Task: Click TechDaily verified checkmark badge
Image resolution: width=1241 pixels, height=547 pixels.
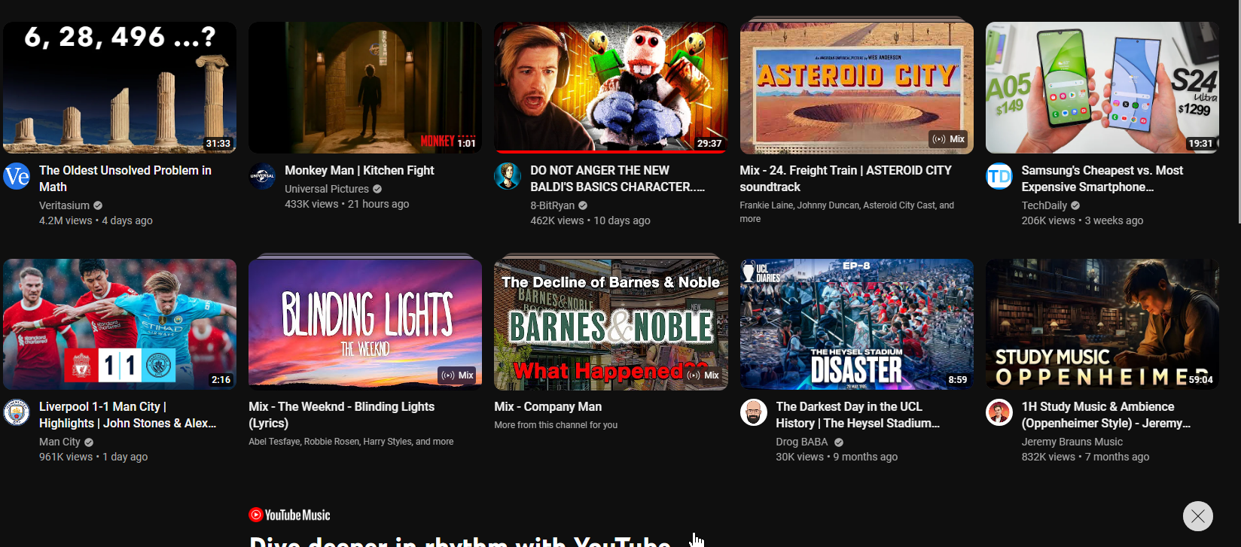Action: (x=1075, y=205)
